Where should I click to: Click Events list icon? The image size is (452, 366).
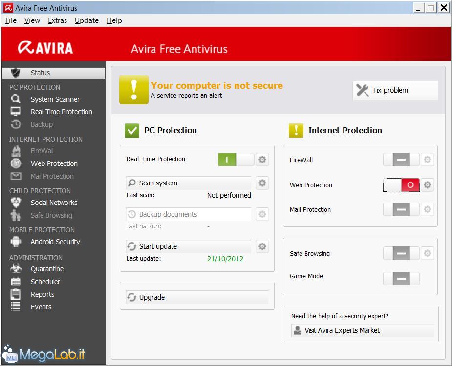(x=16, y=306)
